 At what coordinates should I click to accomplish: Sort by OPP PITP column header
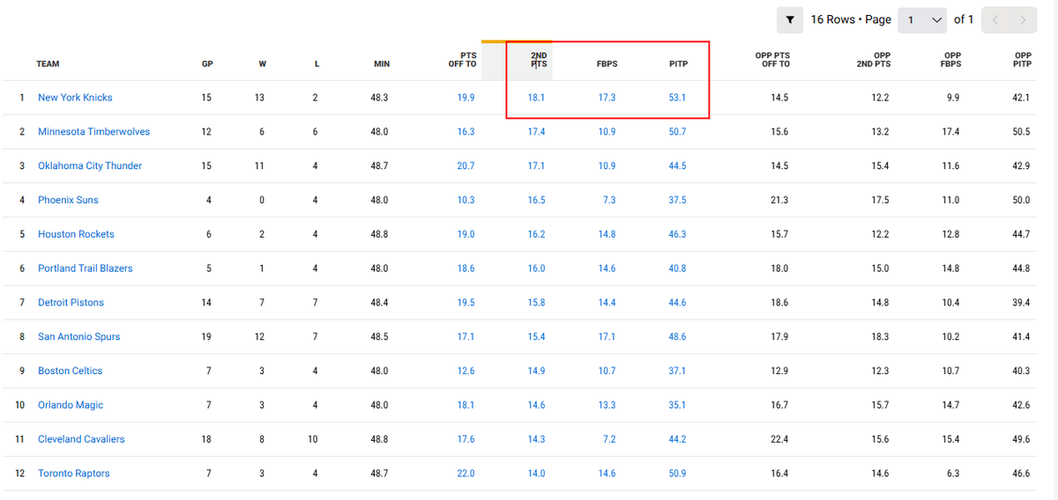pyautogui.click(x=1023, y=60)
